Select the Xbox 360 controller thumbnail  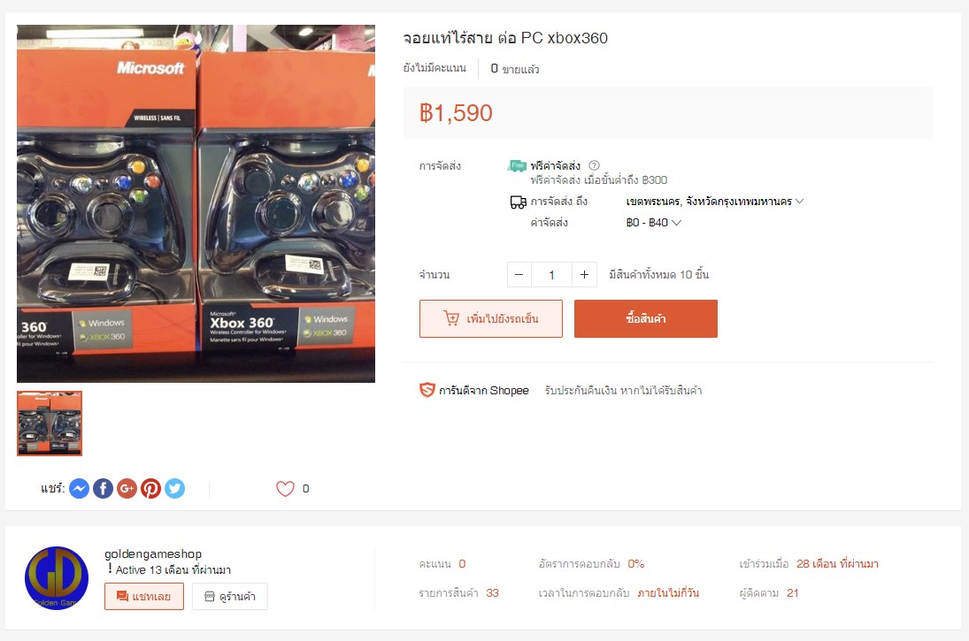50,424
